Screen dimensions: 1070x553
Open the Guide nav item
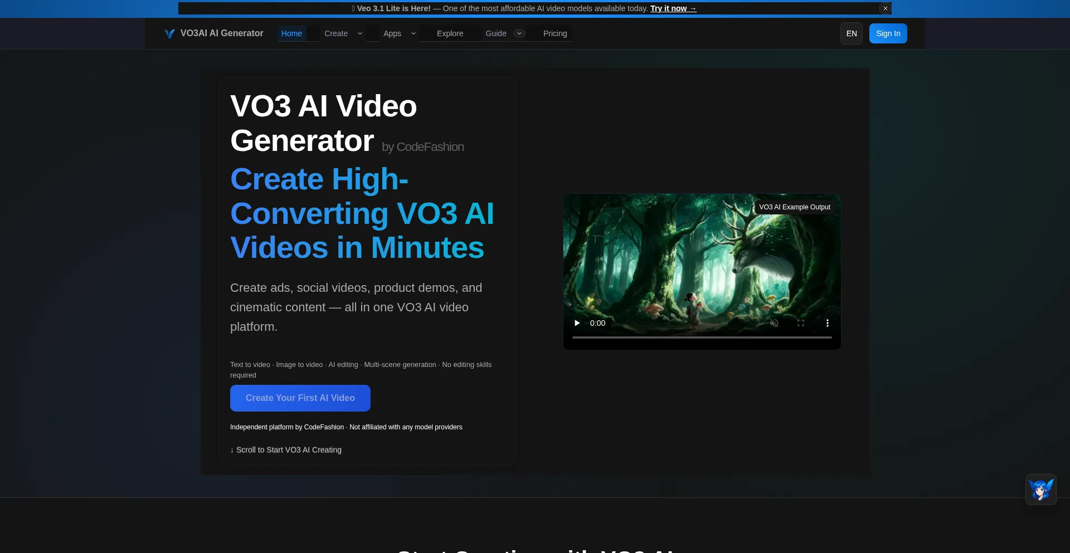496,33
